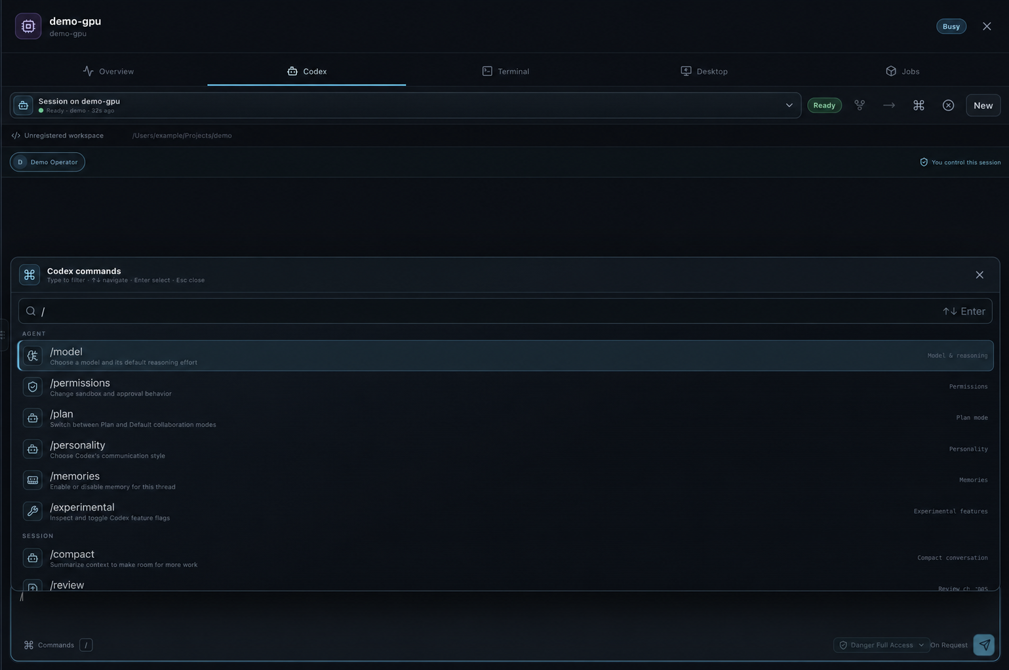Select the /experimental command
The image size is (1009, 670).
505,511
